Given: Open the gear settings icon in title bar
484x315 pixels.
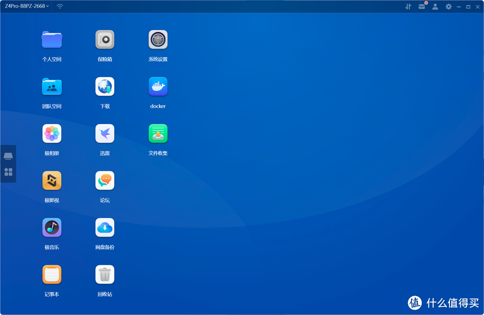Looking at the screenshot, I should point(449,6).
